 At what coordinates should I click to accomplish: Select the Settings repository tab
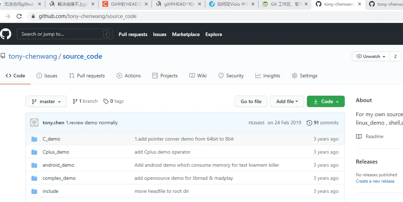[304, 76]
